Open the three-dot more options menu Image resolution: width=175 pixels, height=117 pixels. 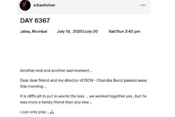pos(143,5)
